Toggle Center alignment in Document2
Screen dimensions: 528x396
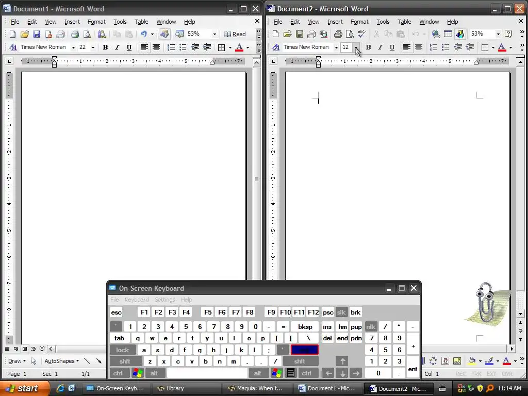tap(419, 47)
